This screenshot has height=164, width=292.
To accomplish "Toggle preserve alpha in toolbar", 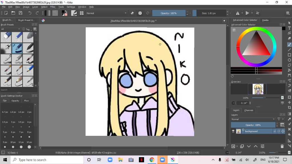I will [140, 13].
